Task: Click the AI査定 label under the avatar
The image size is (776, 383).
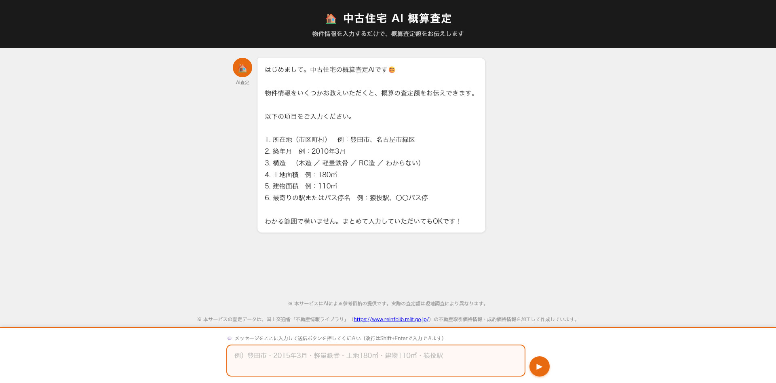Action: pos(242,83)
